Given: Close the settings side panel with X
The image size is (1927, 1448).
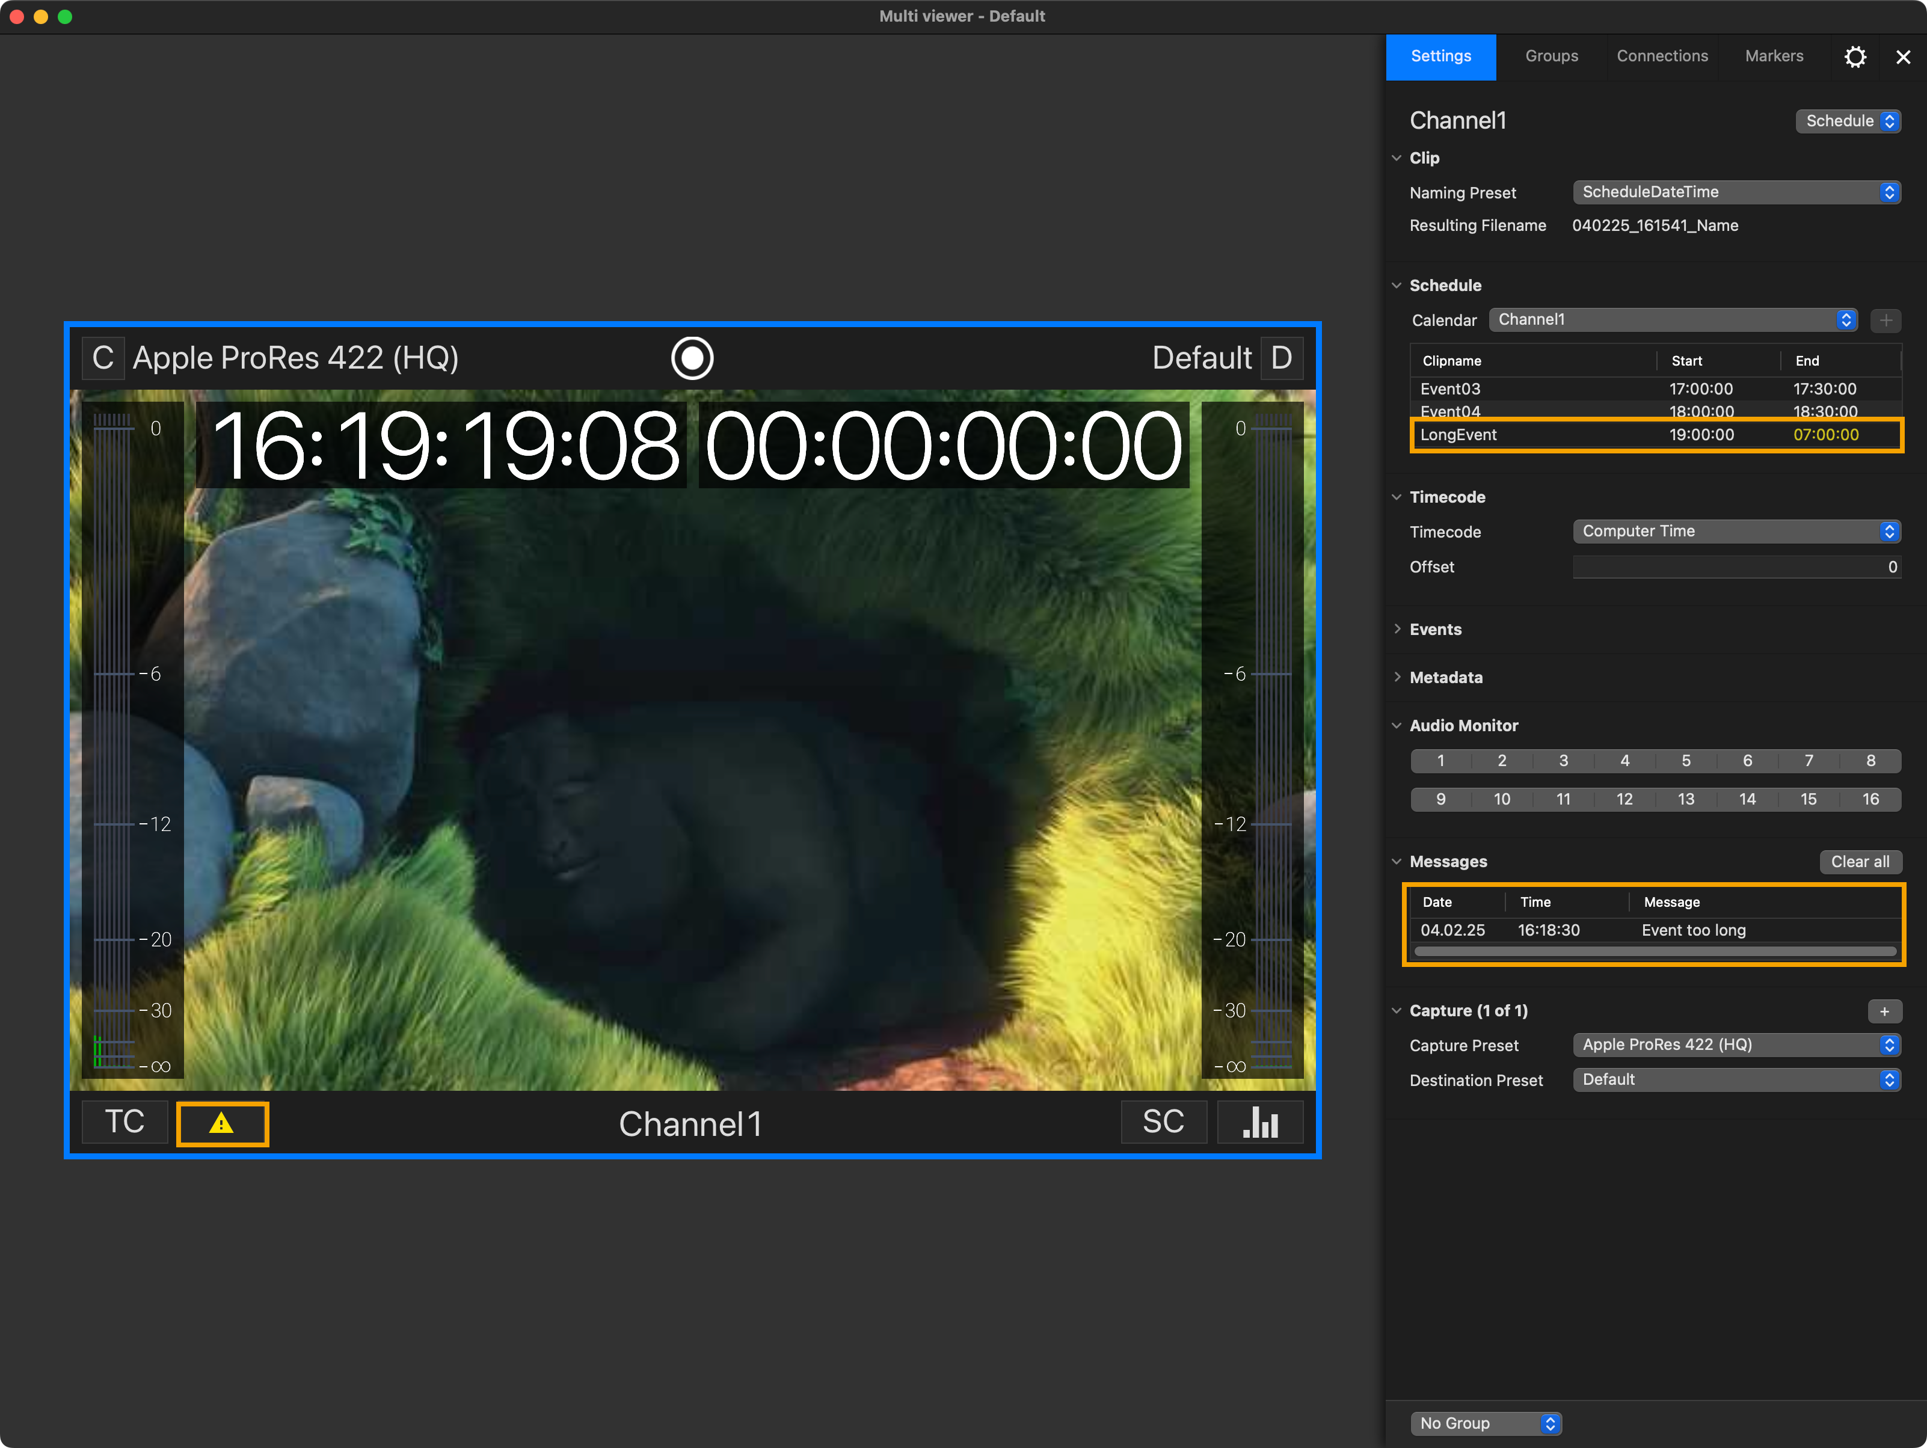Looking at the screenshot, I should [1904, 57].
